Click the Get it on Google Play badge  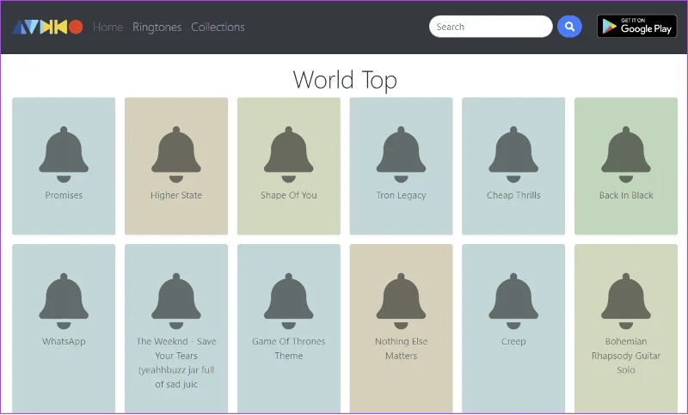pyautogui.click(x=636, y=27)
